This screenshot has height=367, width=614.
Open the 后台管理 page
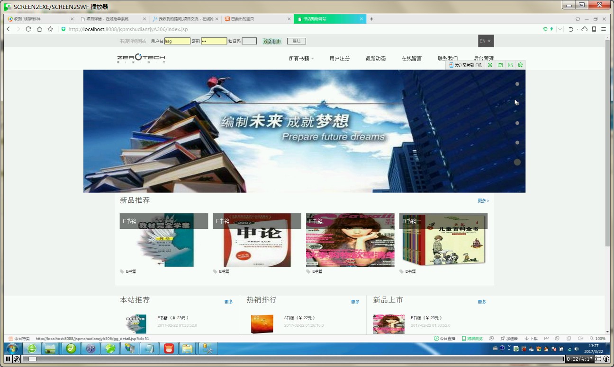coord(484,59)
